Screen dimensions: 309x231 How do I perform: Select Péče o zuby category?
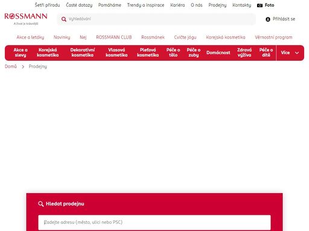tap(194, 52)
